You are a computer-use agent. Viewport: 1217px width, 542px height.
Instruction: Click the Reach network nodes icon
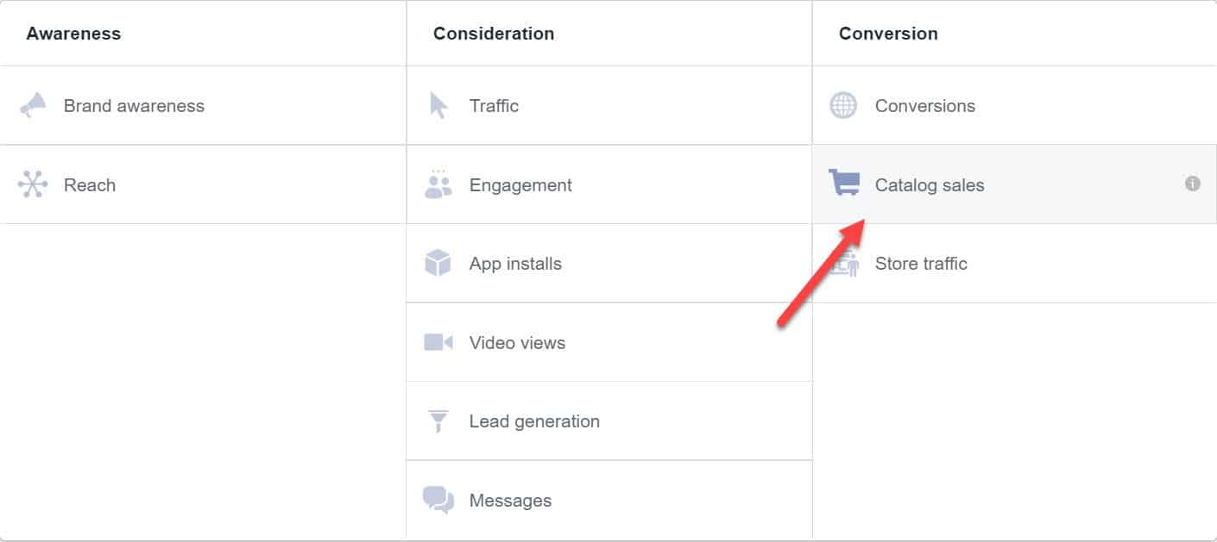click(x=33, y=184)
